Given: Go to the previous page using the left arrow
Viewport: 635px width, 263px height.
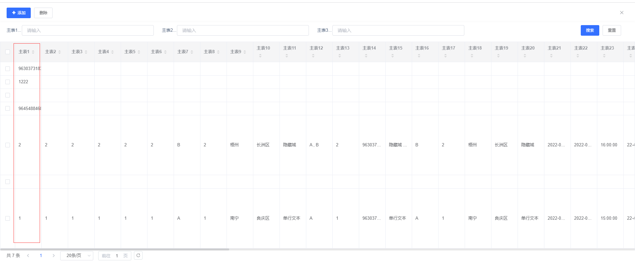Looking at the screenshot, I should tap(28, 255).
